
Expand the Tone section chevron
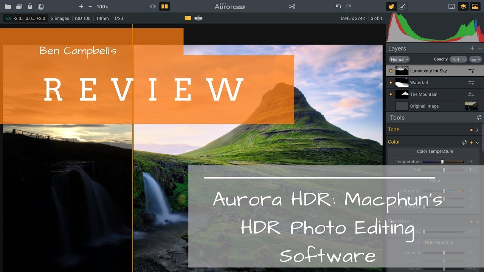[x=477, y=130]
